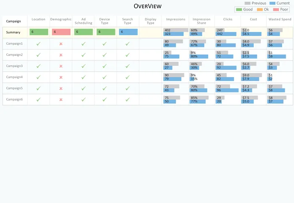This screenshot has height=203, width=294.
Task: Click Campaign4 Device Type checkmark
Action: pos(105,77)
